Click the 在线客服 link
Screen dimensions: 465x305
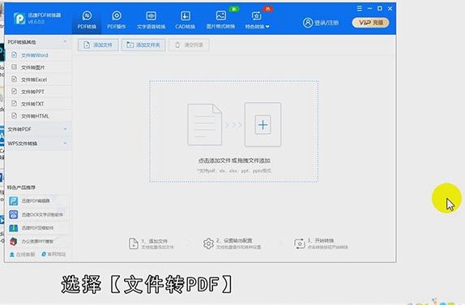click(22, 255)
